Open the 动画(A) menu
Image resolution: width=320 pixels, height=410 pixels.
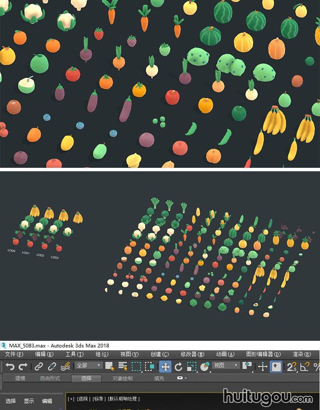tap(225, 354)
